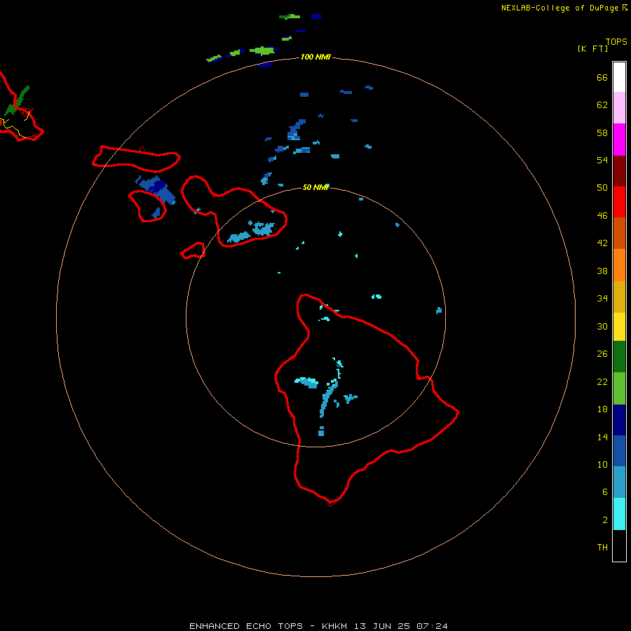The image size is (631, 631).
Task: Click the '50 NMI' range ring label
Action: click(x=315, y=187)
